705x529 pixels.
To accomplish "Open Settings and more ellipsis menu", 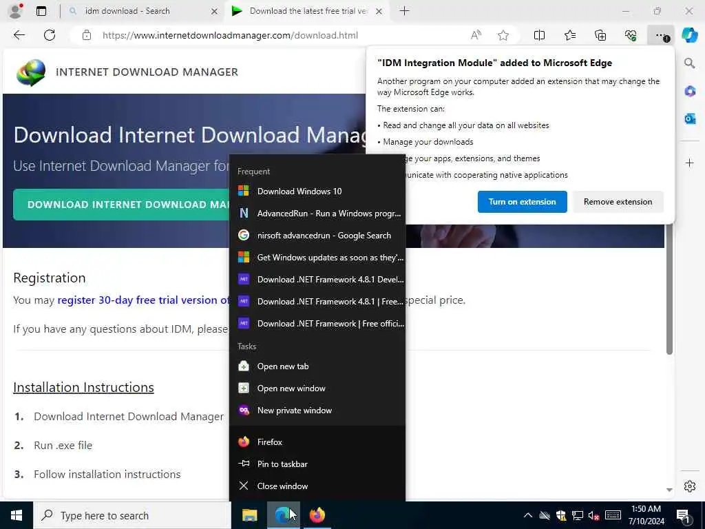I will tap(661, 35).
